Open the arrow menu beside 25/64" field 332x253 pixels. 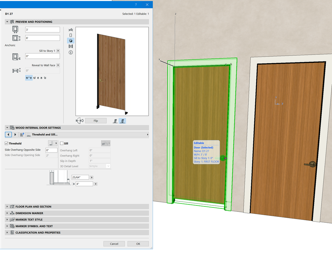[92, 178]
